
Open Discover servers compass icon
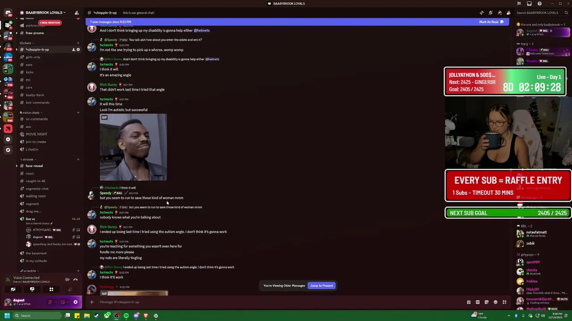click(x=8, y=150)
